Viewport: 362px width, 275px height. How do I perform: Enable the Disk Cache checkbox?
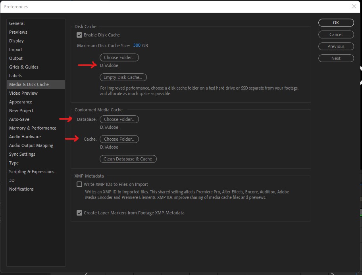[x=79, y=35]
